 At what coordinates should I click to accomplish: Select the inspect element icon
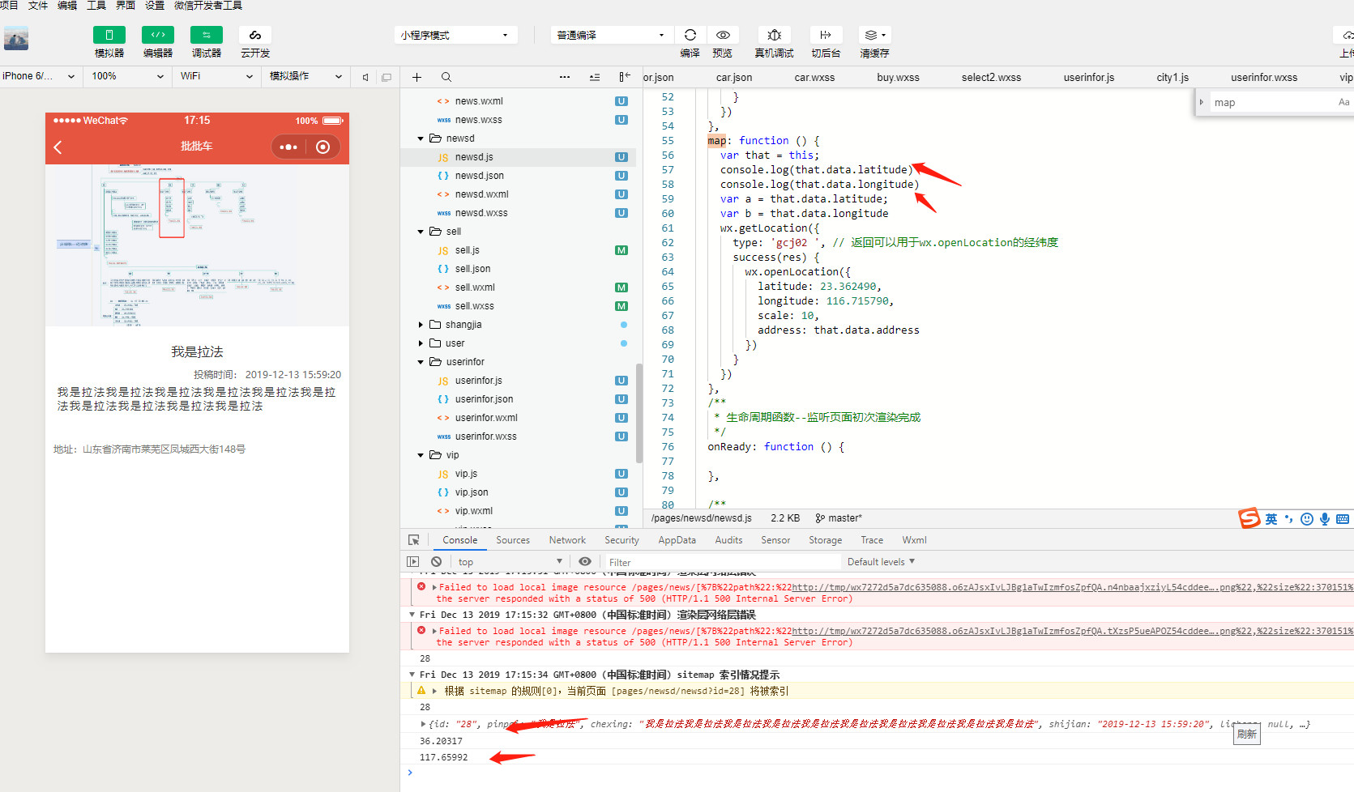414,540
